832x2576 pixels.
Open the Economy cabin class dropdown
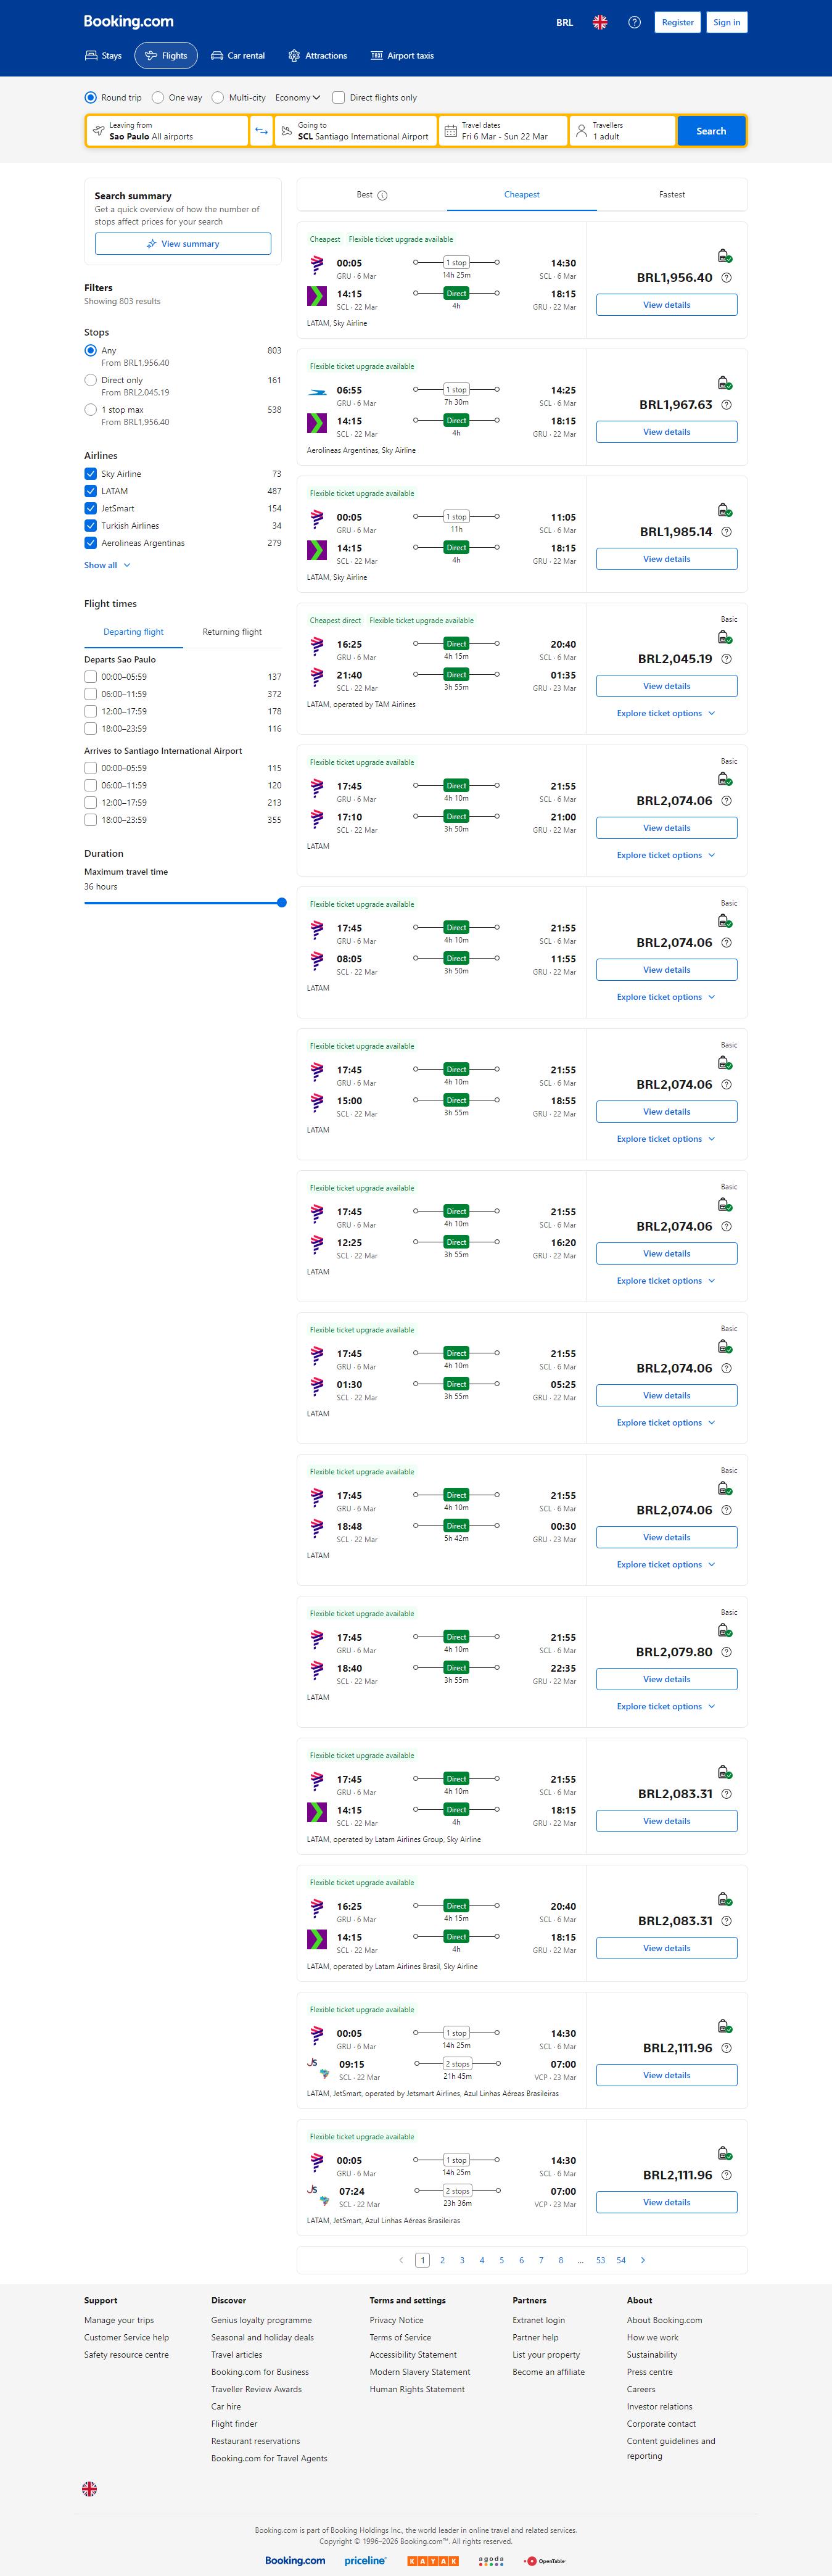pos(297,98)
